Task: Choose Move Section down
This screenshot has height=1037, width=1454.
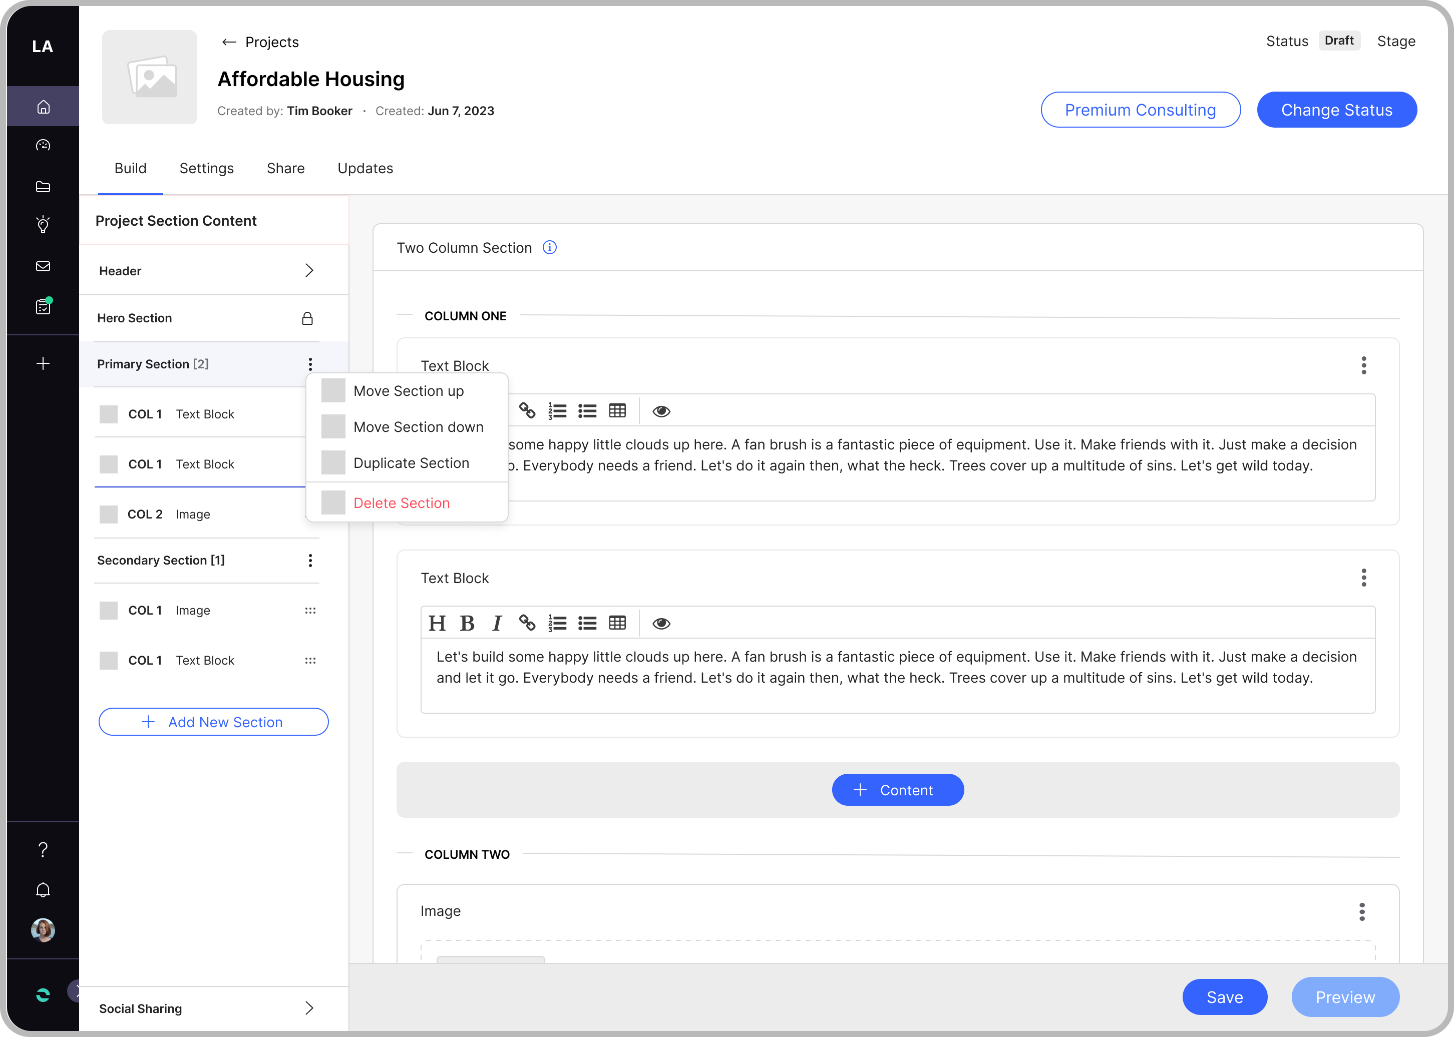Action: click(x=407, y=426)
